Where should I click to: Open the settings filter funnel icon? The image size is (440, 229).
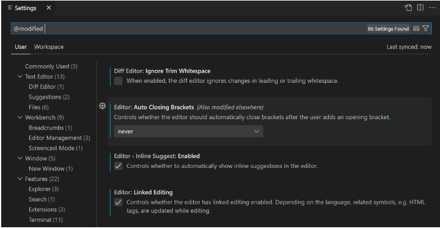click(426, 28)
